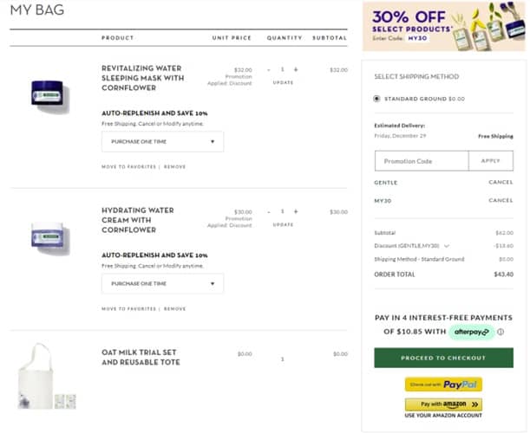Remove the Revitalizing Water Sleeping Mask
Image resolution: width=530 pixels, height=433 pixels.
coord(175,166)
